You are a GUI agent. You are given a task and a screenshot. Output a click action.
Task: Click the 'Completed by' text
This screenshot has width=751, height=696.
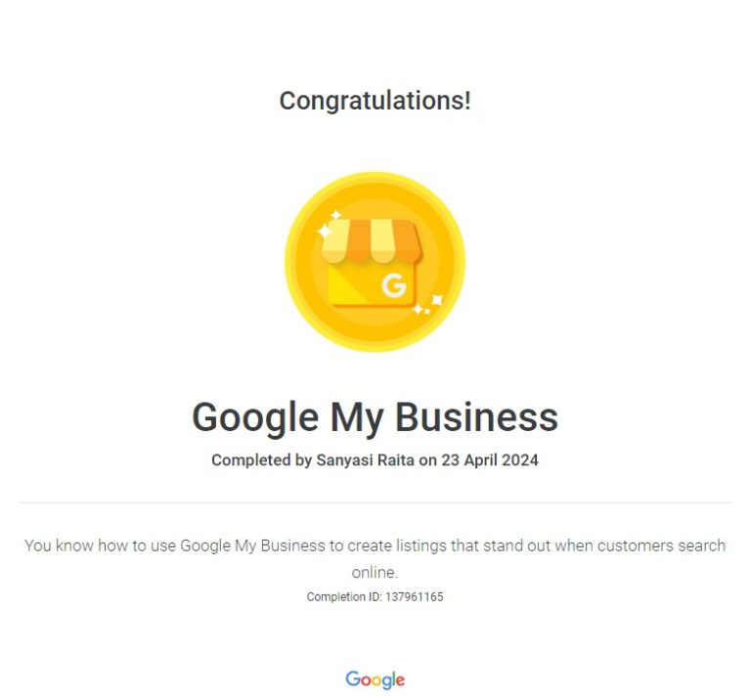pos(262,460)
